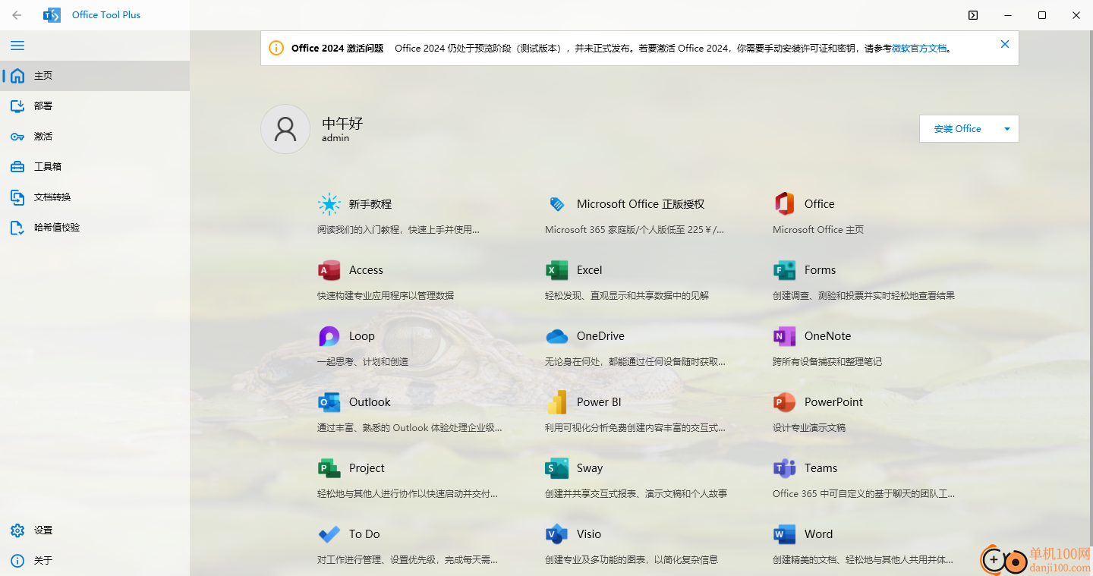Open 哈希值校验 in sidebar
Image resolution: width=1093 pixels, height=576 pixels.
pos(95,228)
